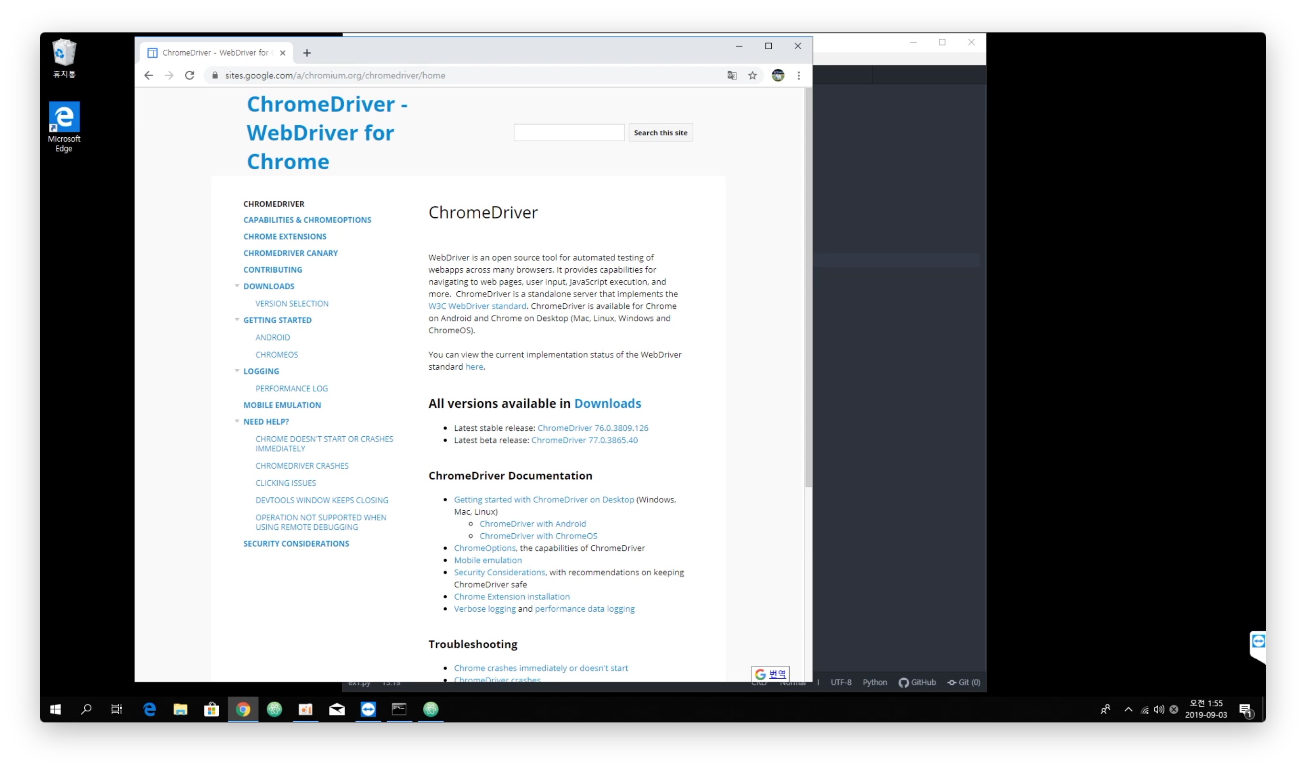Open TeamViewer from the taskbar

[368, 709]
